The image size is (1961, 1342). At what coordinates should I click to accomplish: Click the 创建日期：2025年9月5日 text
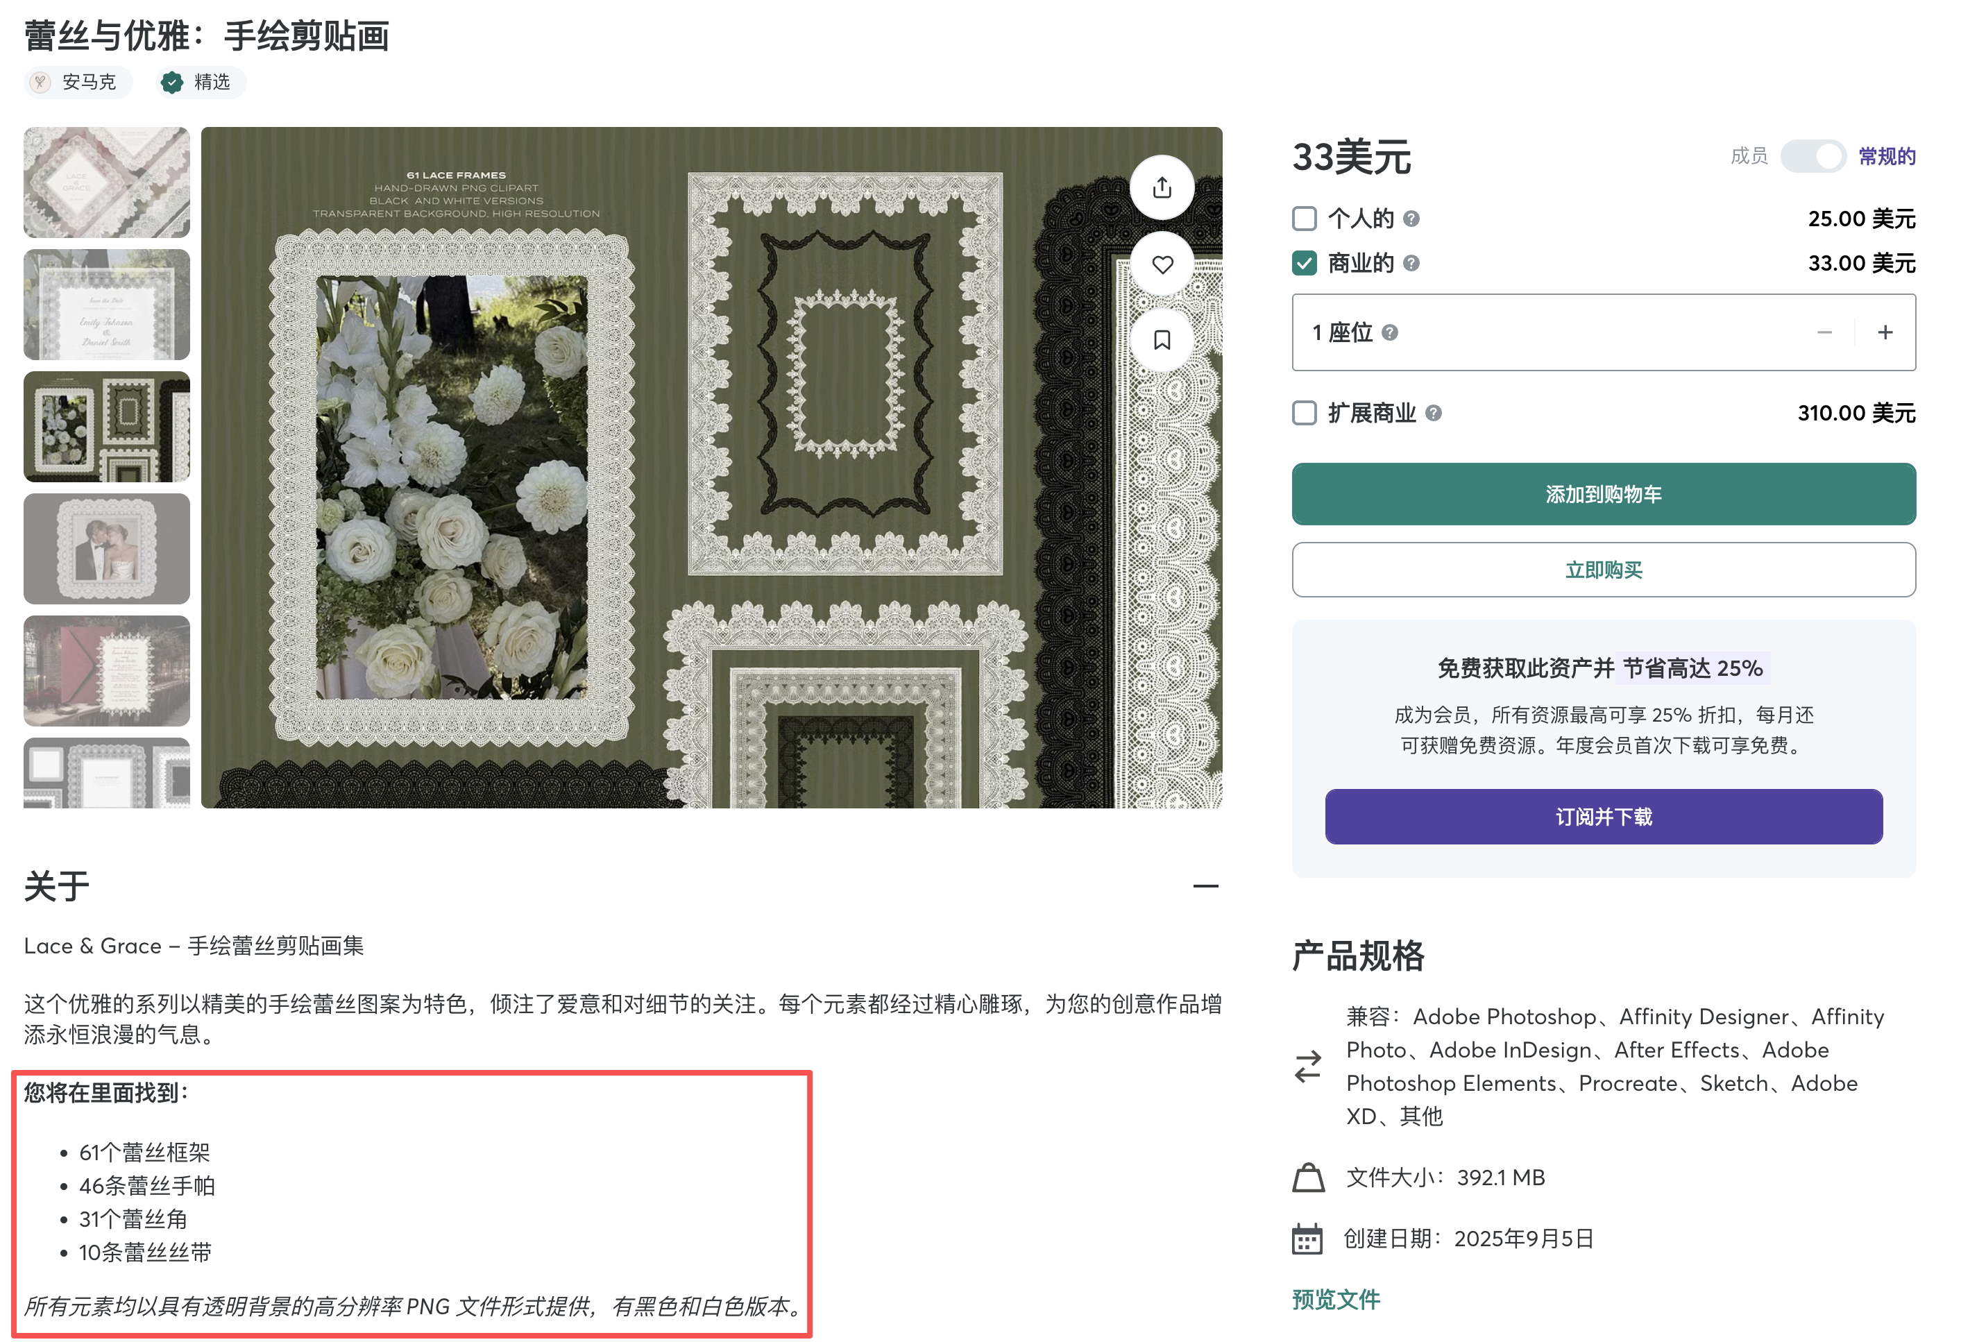tap(1468, 1239)
